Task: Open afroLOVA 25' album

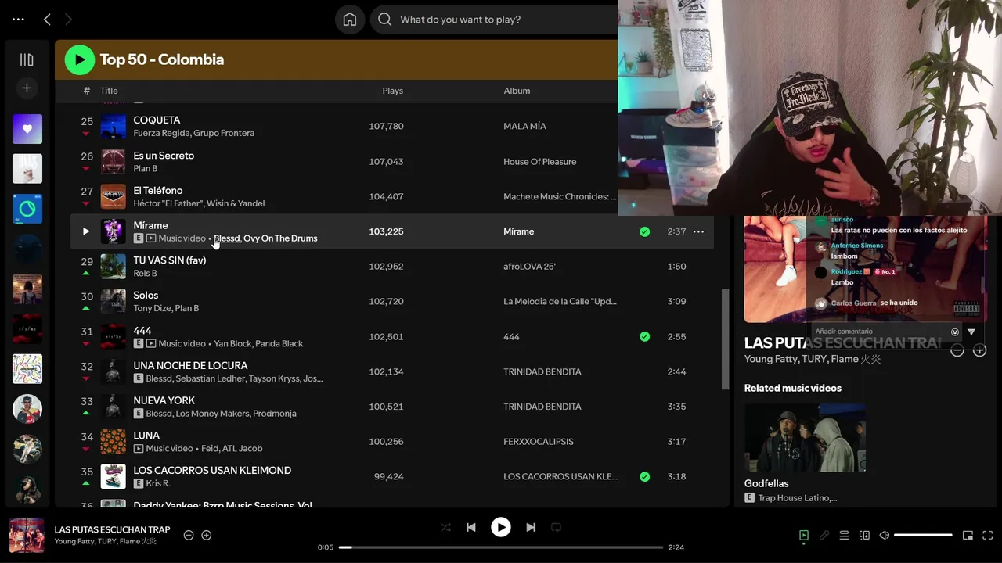Action: 529,267
